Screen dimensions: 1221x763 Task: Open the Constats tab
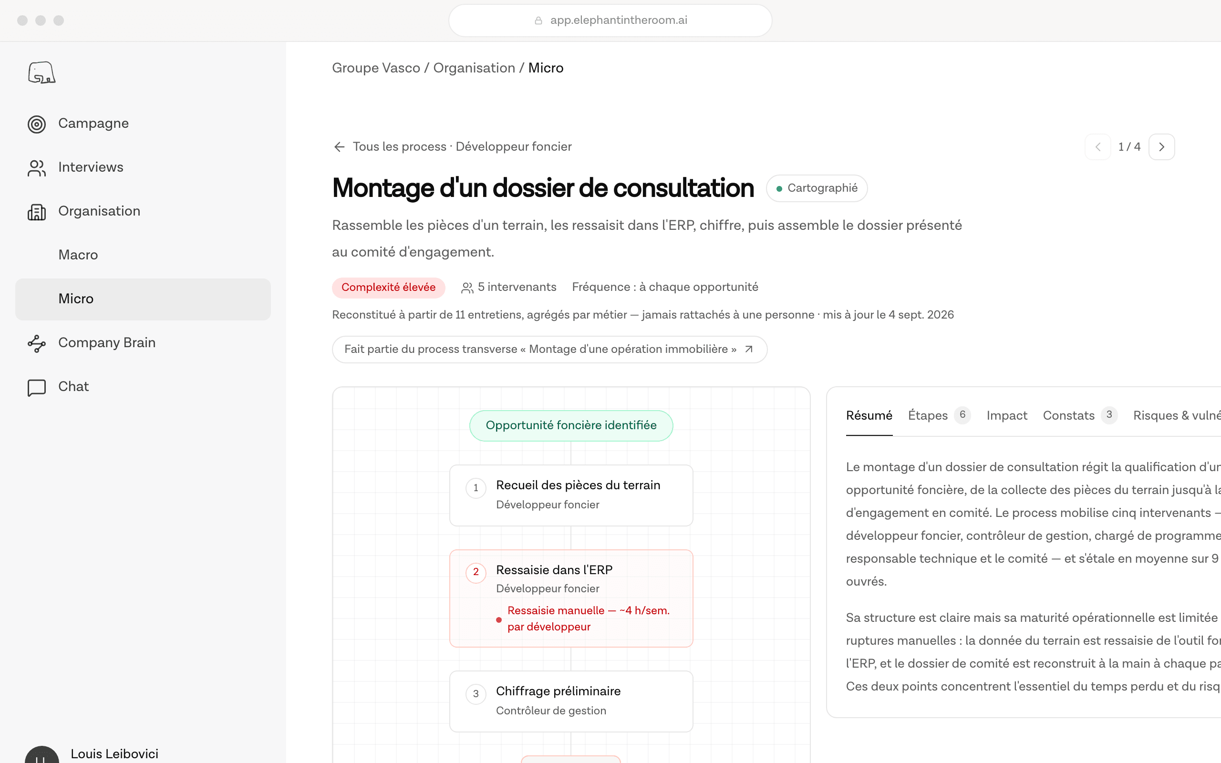[x=1080, y=416]
